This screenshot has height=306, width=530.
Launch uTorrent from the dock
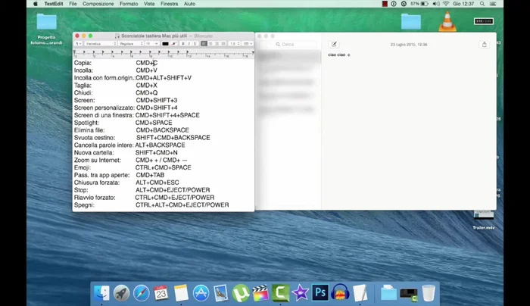pos(241,292)
